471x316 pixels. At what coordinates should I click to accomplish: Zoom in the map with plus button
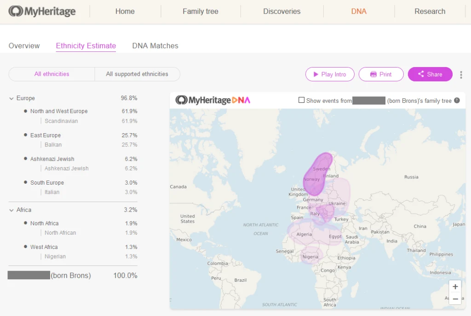pyautogui.click(x=455, y=287)
